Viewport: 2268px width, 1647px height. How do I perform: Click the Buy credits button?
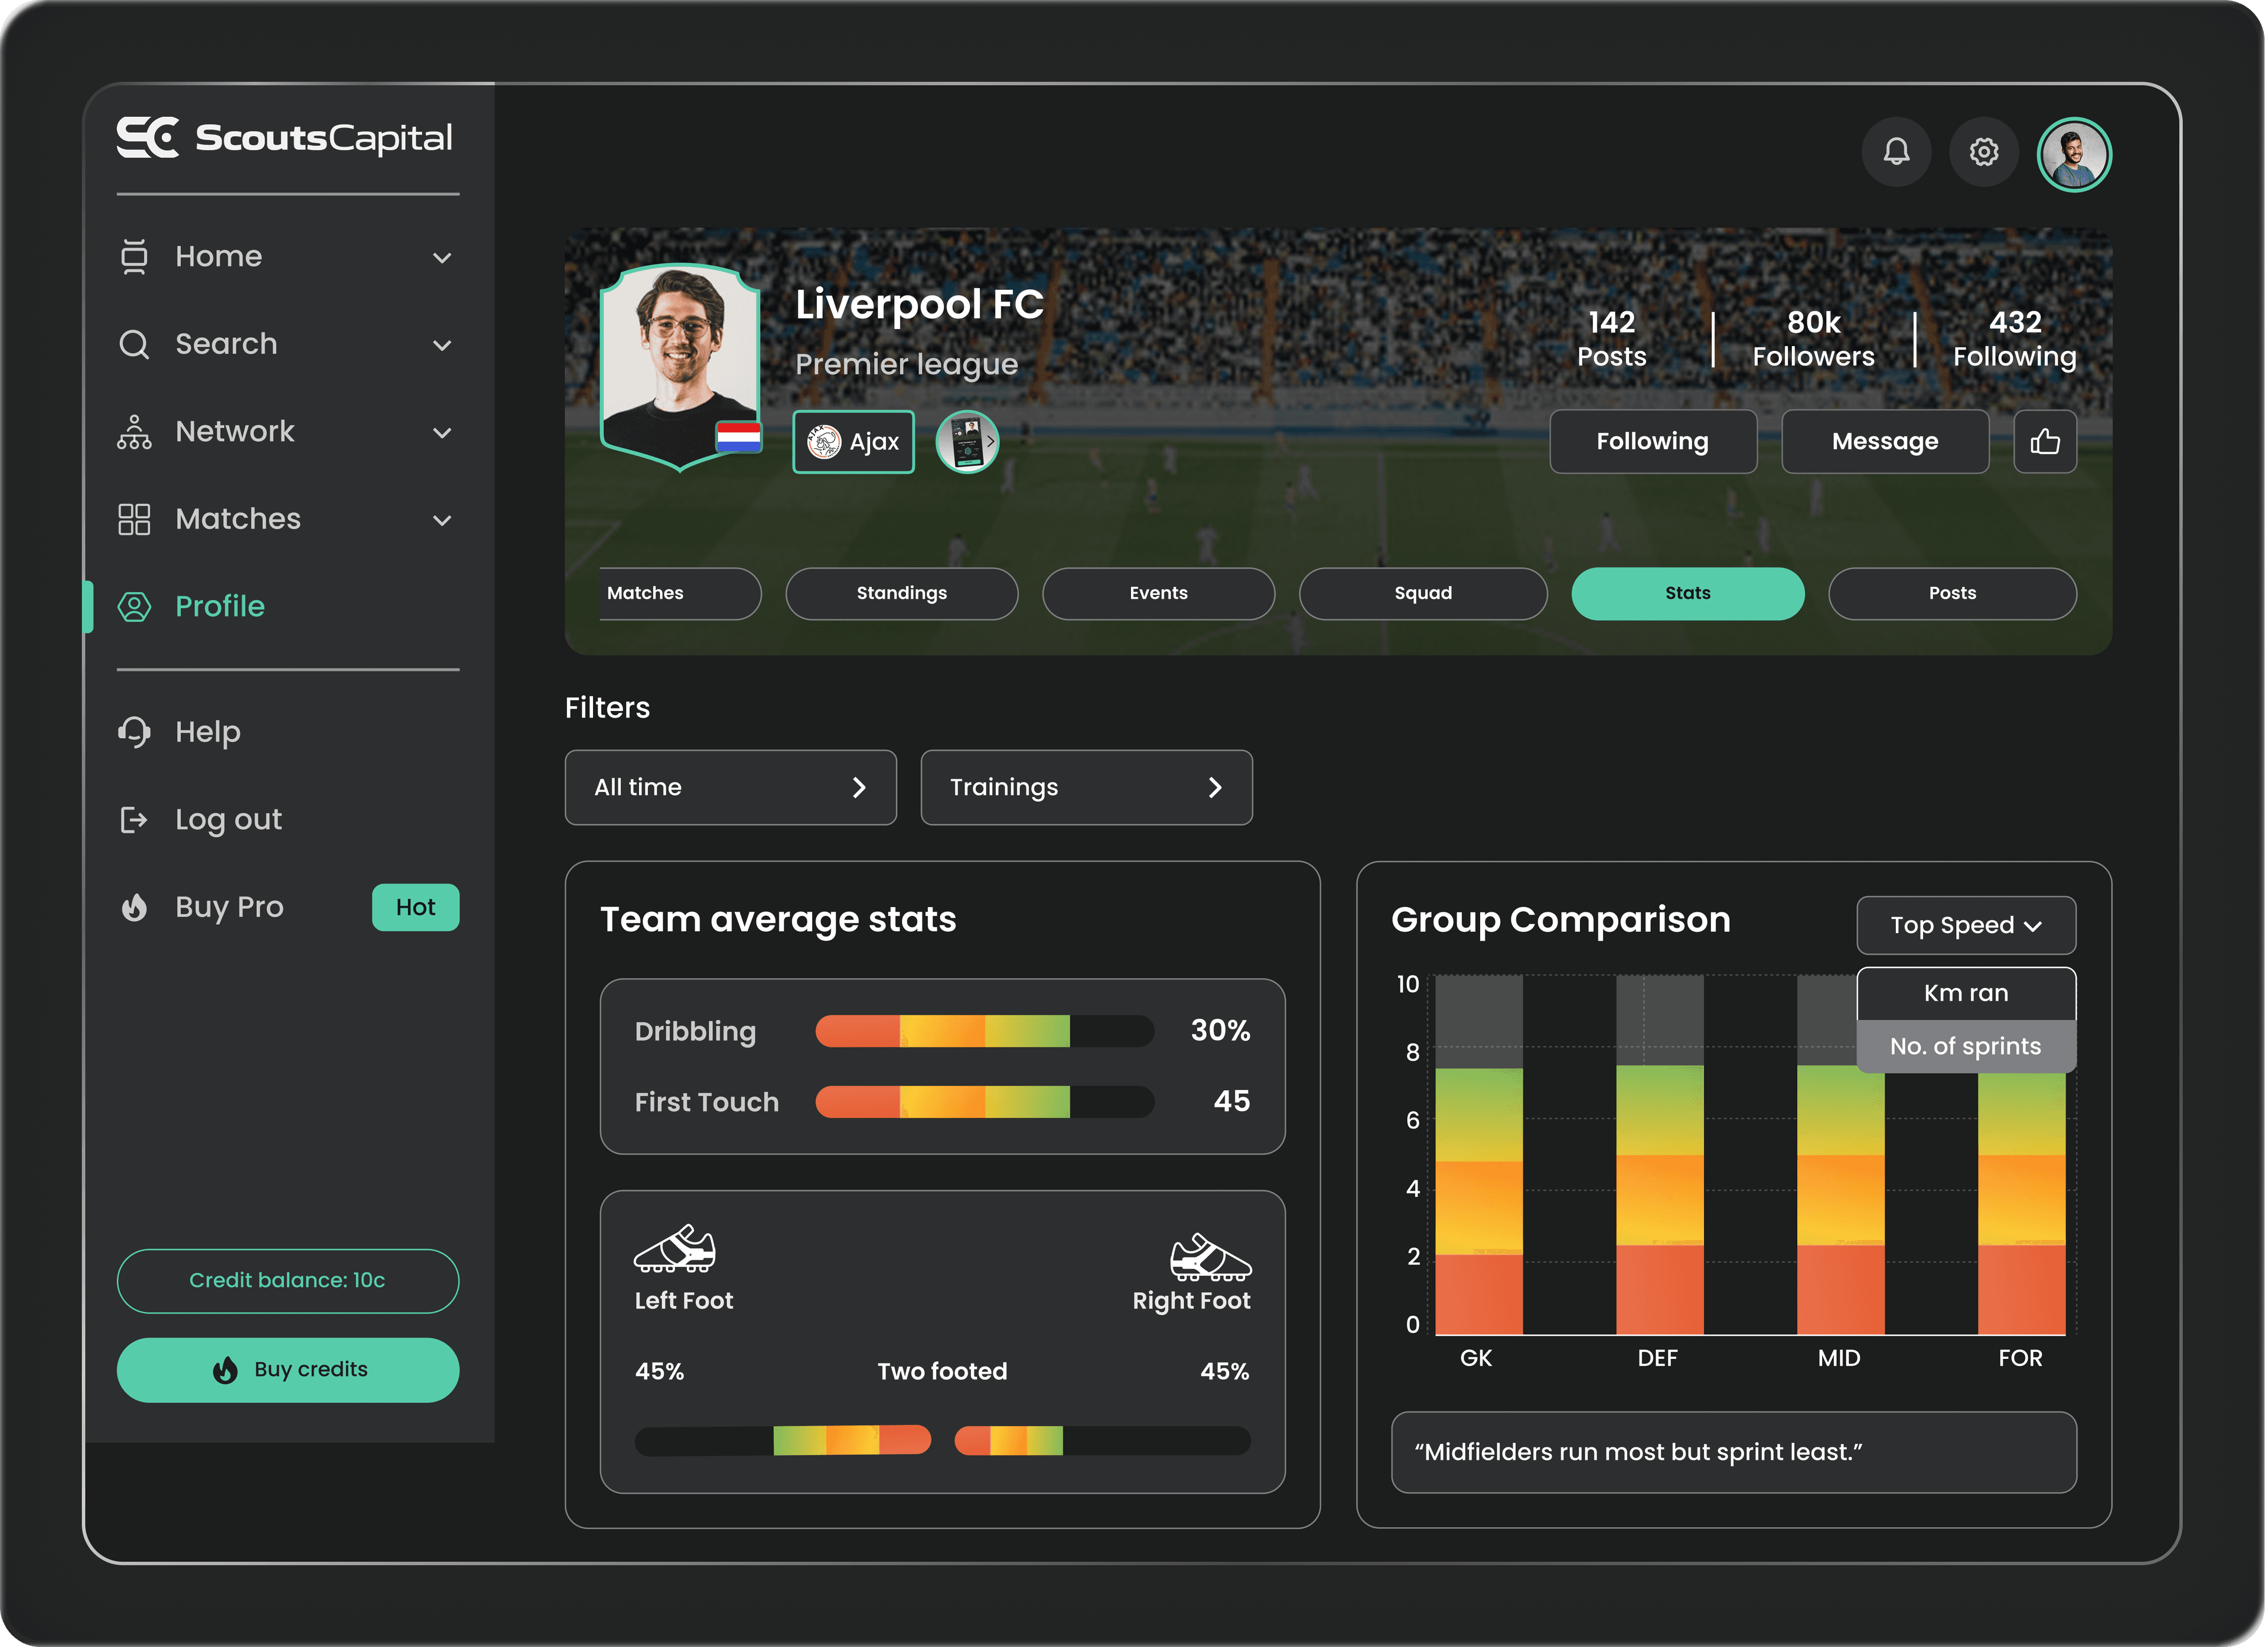coord(288,1370)
